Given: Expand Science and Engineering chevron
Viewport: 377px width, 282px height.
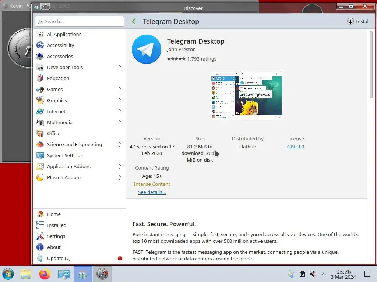Looking at the screenshot, I should point(120,145).
